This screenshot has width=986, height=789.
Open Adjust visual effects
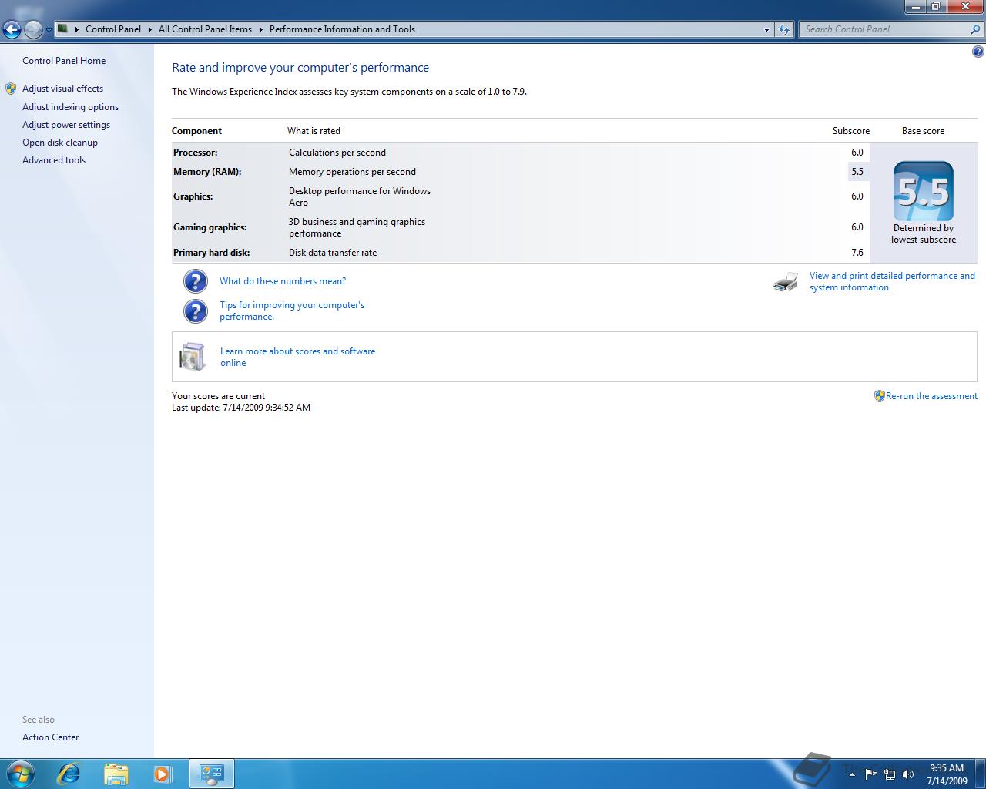click(62, 89)
